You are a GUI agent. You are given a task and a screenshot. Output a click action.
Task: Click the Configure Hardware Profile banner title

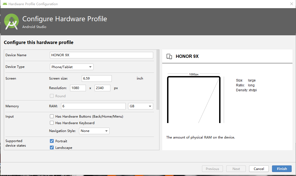(65, 19)
